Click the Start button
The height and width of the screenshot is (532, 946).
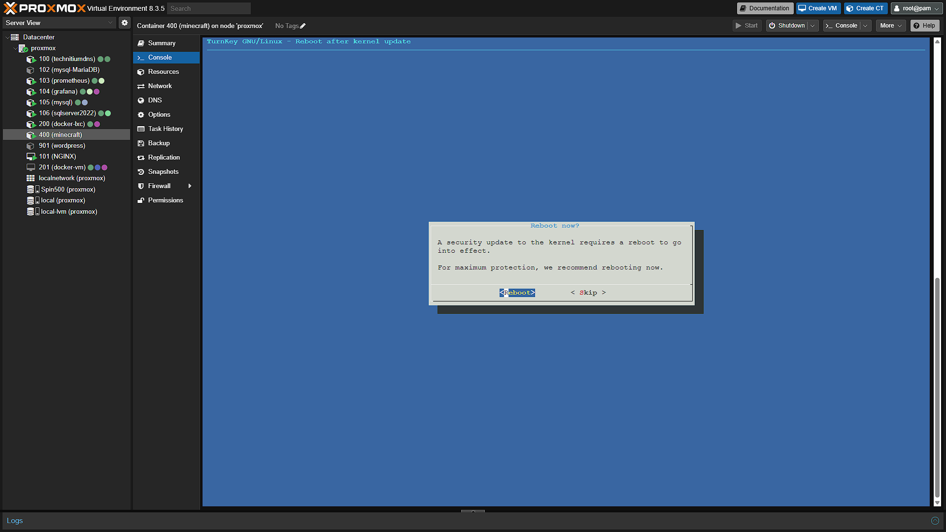(x=747, y=26)
